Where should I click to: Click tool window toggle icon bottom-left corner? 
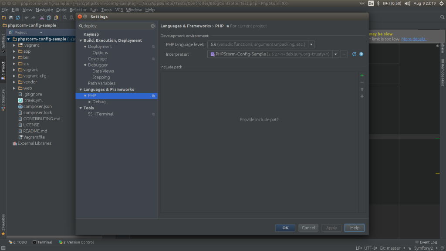(3, 248)
